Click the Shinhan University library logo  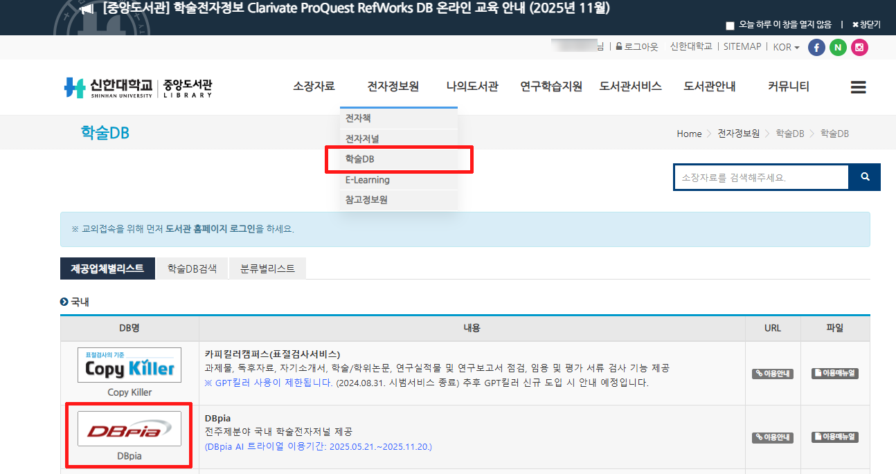coord(138,88)
